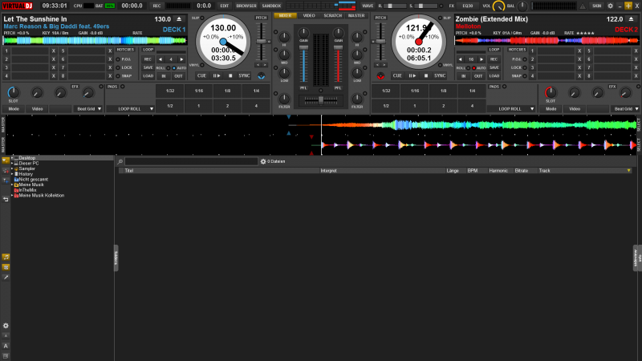Image resolution: width=642 pixels, height=361 pixels.
Task: Click the microphone icon in the browser sidebar
Action: point(6,277)
